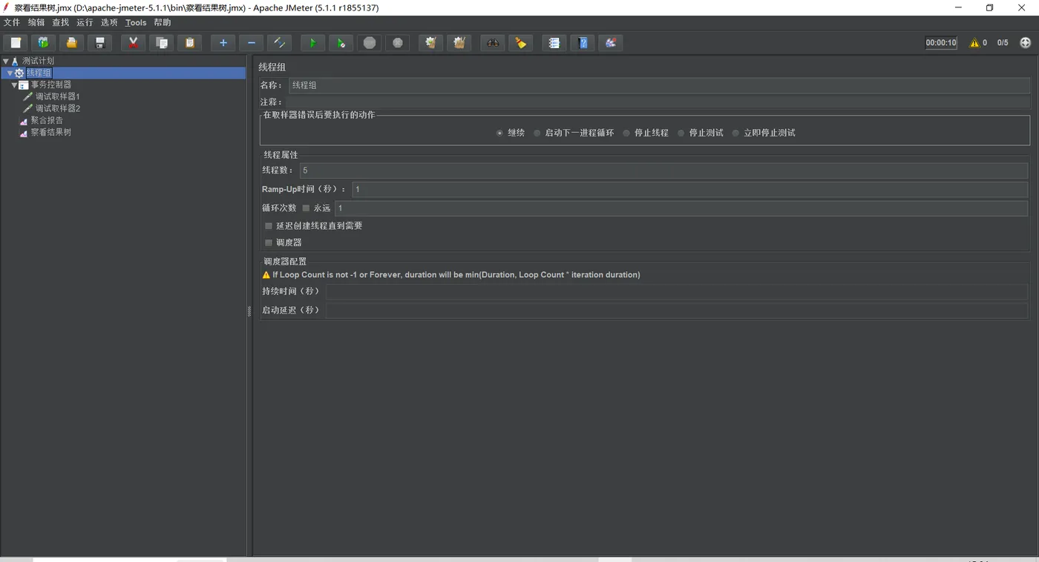Image resolution: width=1039 pixels, height=562 pixels.
Task: Start the test with green play icon
Action: coord(312,43)
